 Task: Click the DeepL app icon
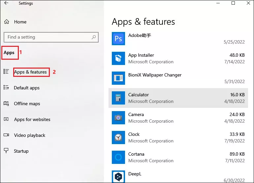118,176
